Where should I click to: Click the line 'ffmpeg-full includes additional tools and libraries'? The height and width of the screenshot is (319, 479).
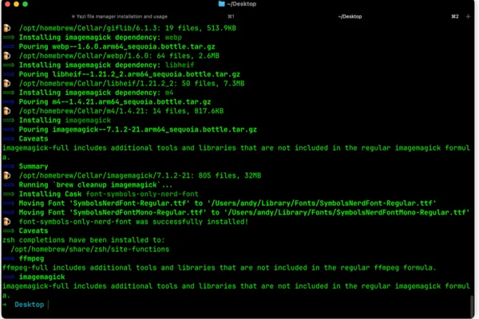pos(219,268)
